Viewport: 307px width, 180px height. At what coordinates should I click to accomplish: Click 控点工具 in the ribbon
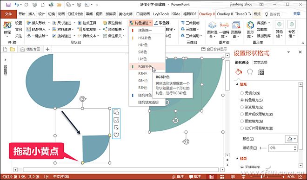pos(87,23)
